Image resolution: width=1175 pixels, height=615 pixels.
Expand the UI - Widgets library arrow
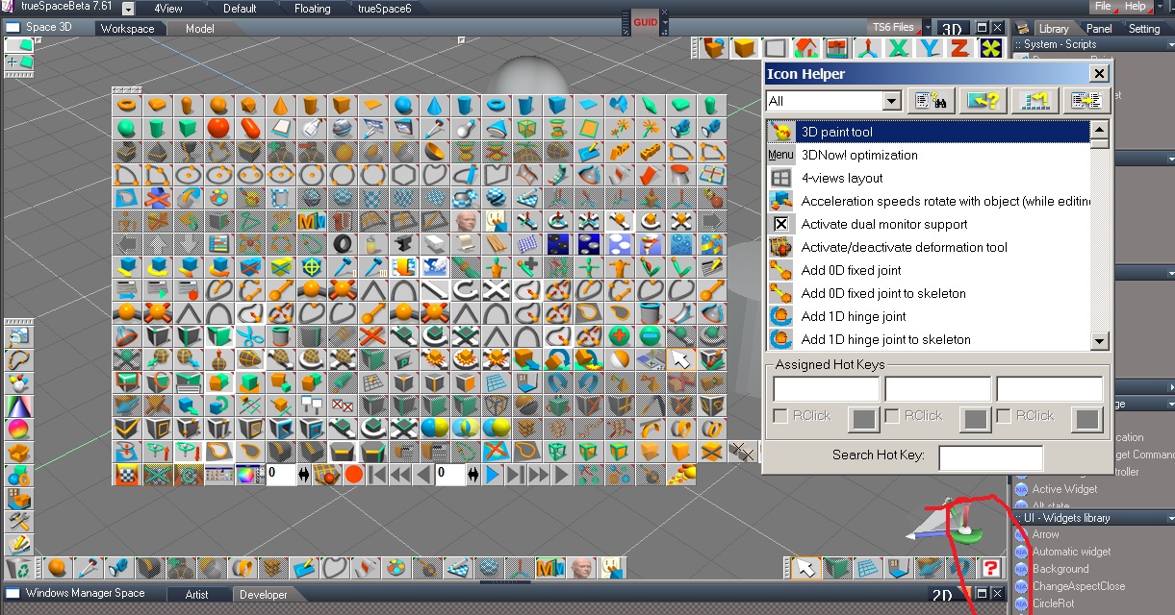tap(1171, 518)
